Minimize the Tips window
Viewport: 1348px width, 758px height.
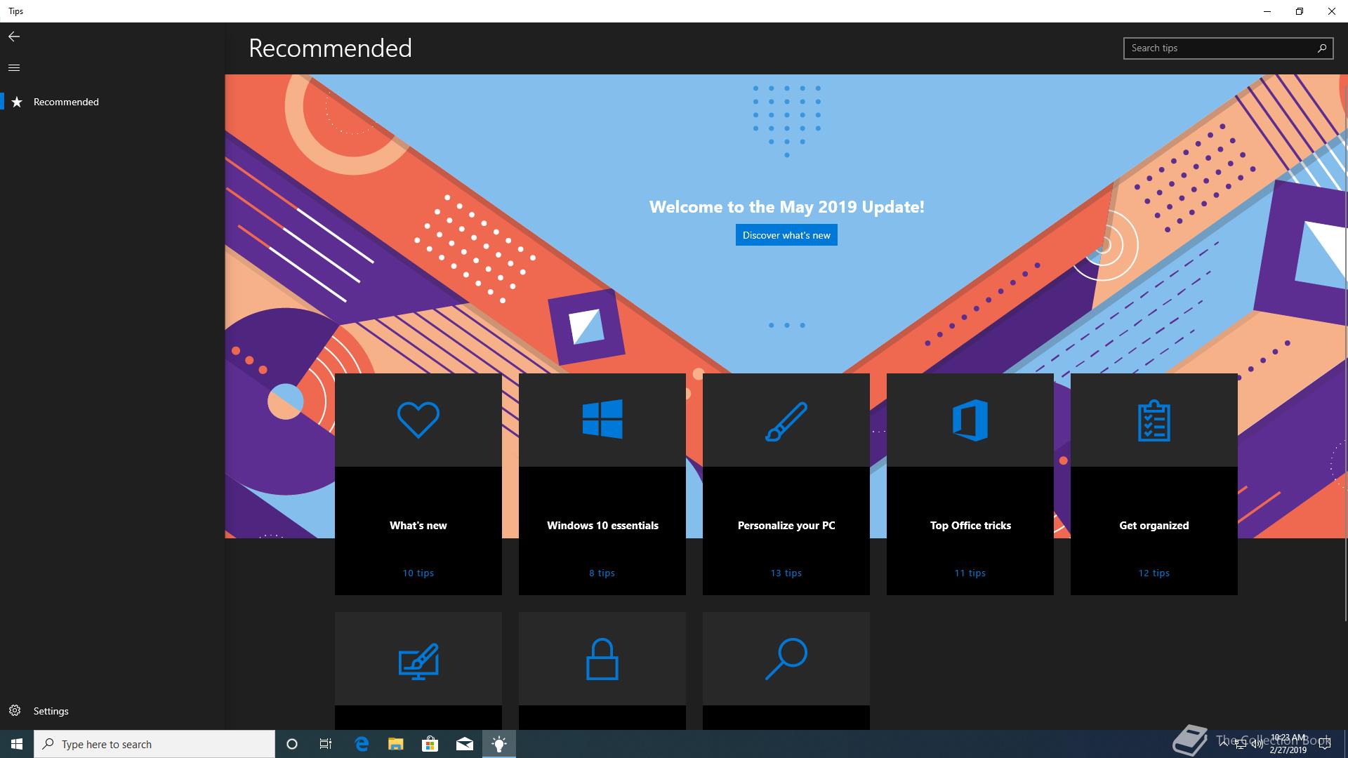pyautogui.click(x=1267, y=11)
